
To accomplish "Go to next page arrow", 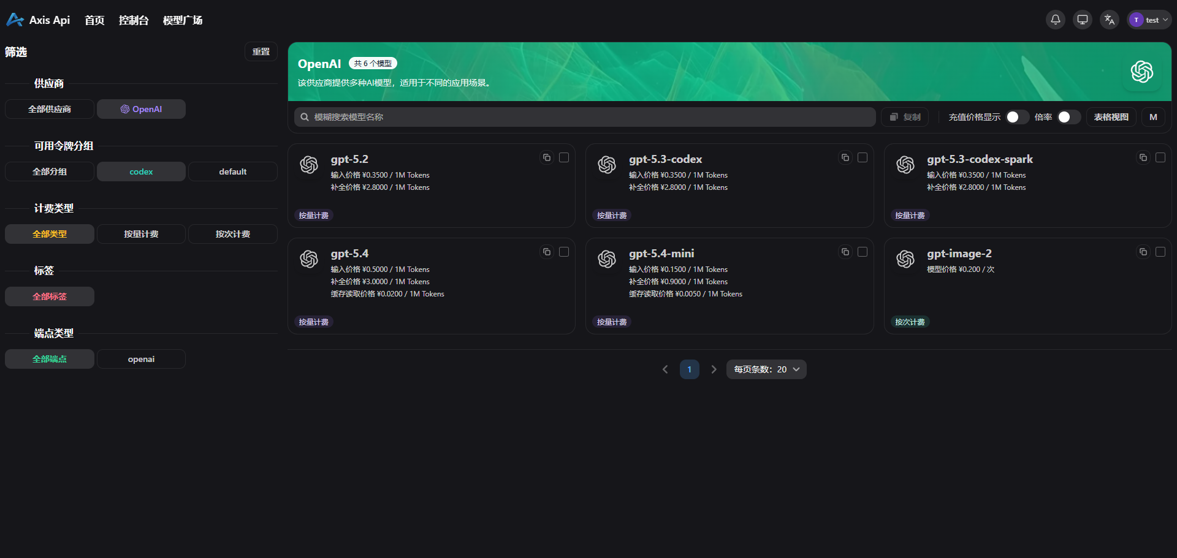I will 714,369.
